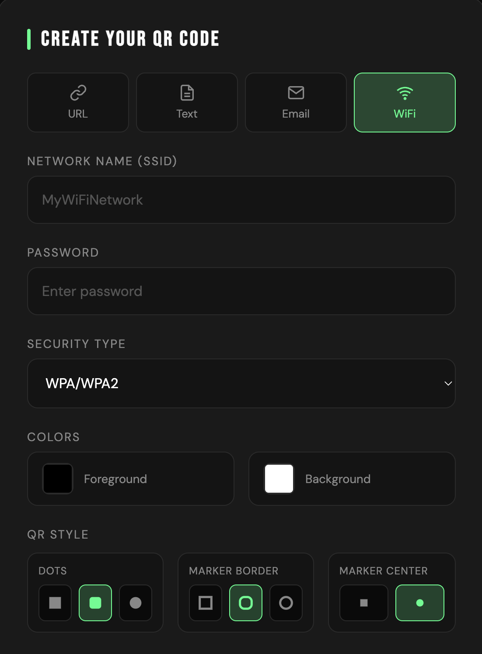482x654 pixels.
Task: Open security options showing WPA/WPA2
Action: [241, 383]
